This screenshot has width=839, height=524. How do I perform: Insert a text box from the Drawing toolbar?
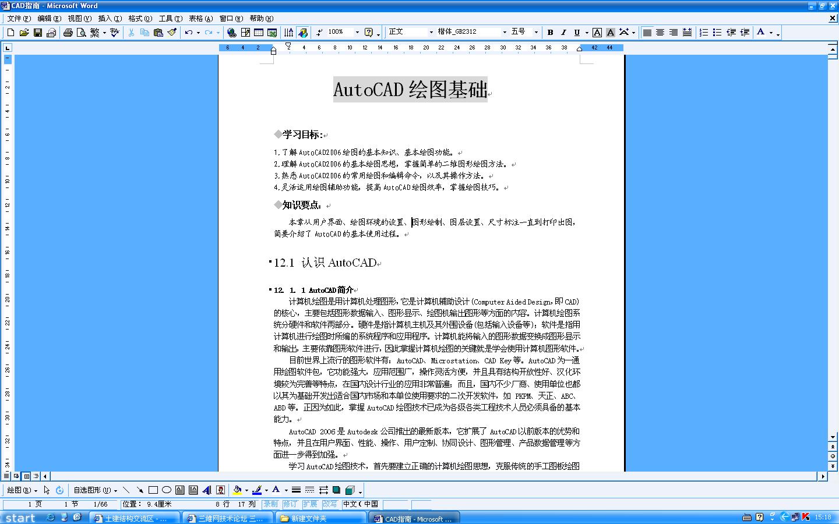click(x=180, y=490)
